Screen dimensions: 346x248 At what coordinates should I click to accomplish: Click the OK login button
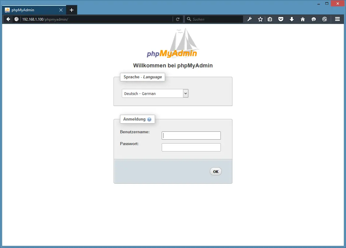[x=216, y=172]
